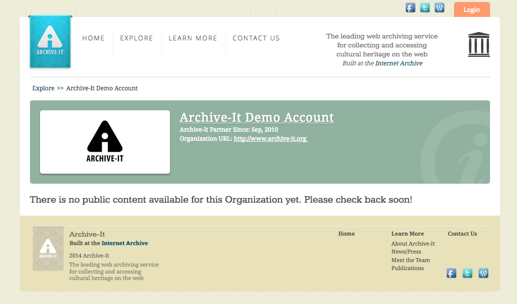Screen dimensions: 517x304
Task: Click the footer WordPress icon
Action: point(483,273)
